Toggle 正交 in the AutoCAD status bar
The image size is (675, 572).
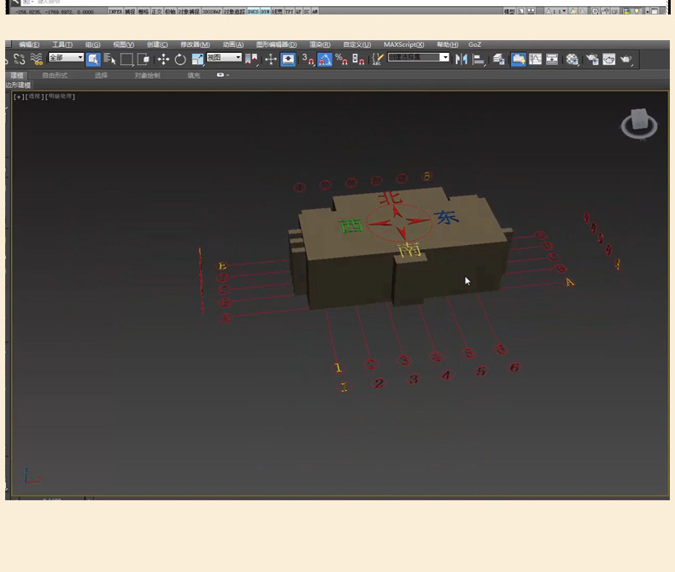[156, 12]
